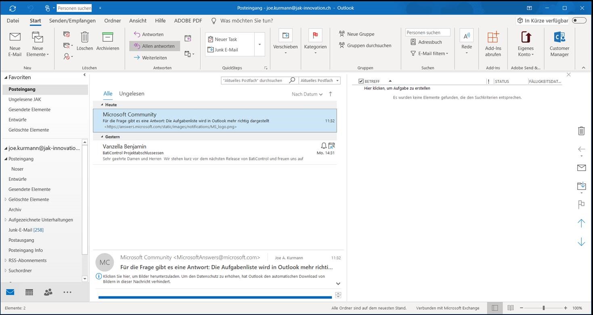Open People view in navigation bar
The image size is (593, 315).
coord(48,292)
